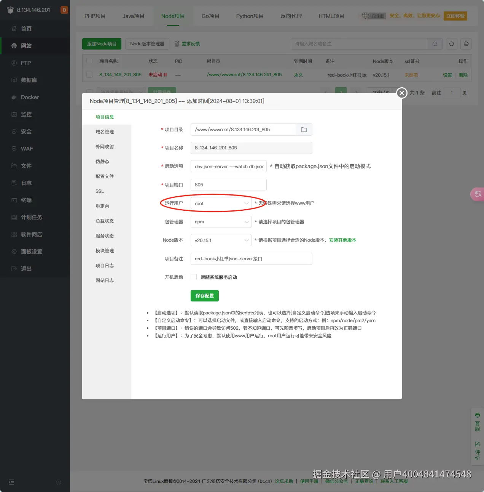Open the 运行用户 root dropdown
This screenshot has width=484, height=492.
pyautogui.click(x=221, y=203)
